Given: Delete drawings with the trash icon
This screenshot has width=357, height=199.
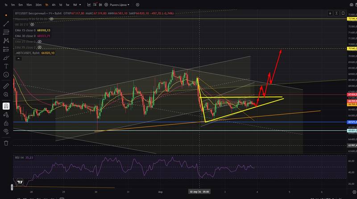Looking at the screenshot, I should [6, 143].
